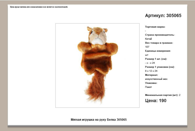Click the weight value '107'

[x=147, y=47]
